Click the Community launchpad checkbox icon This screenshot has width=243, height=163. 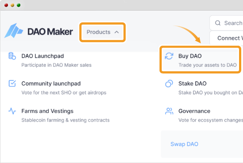tap(12, 83)
